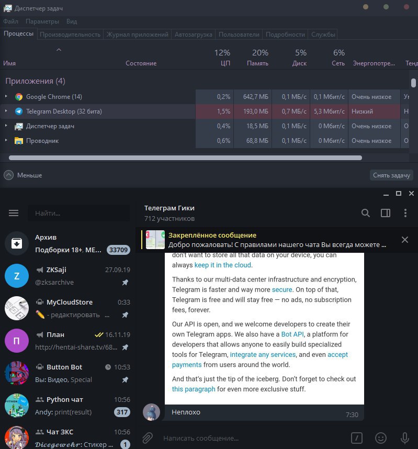Click Диспетчер задач process row icon
The height and width of the screenshot is (449, 418).
[x=19, y=126]
